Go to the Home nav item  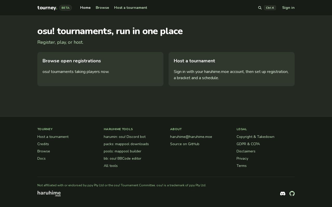[x=85, y=8]
